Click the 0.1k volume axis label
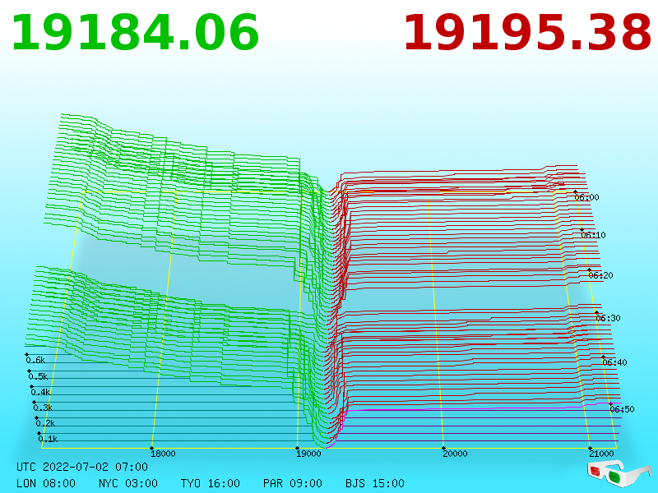 click(x=48, y=439)
